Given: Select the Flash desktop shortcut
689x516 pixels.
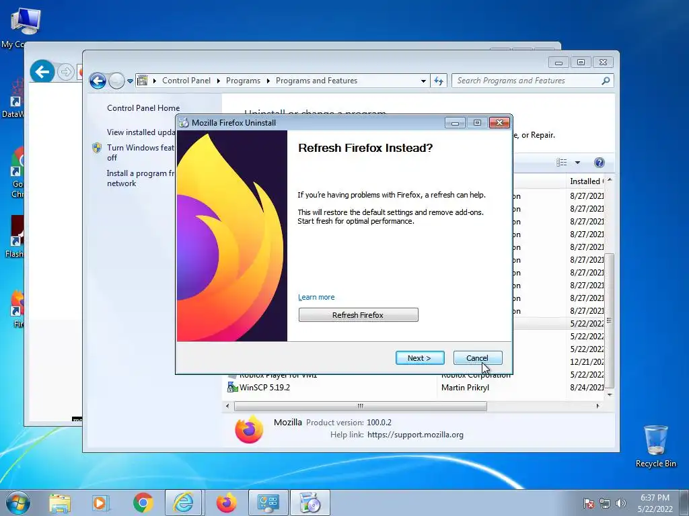Looking at the screenshot, I should click(x=16, y=237).
